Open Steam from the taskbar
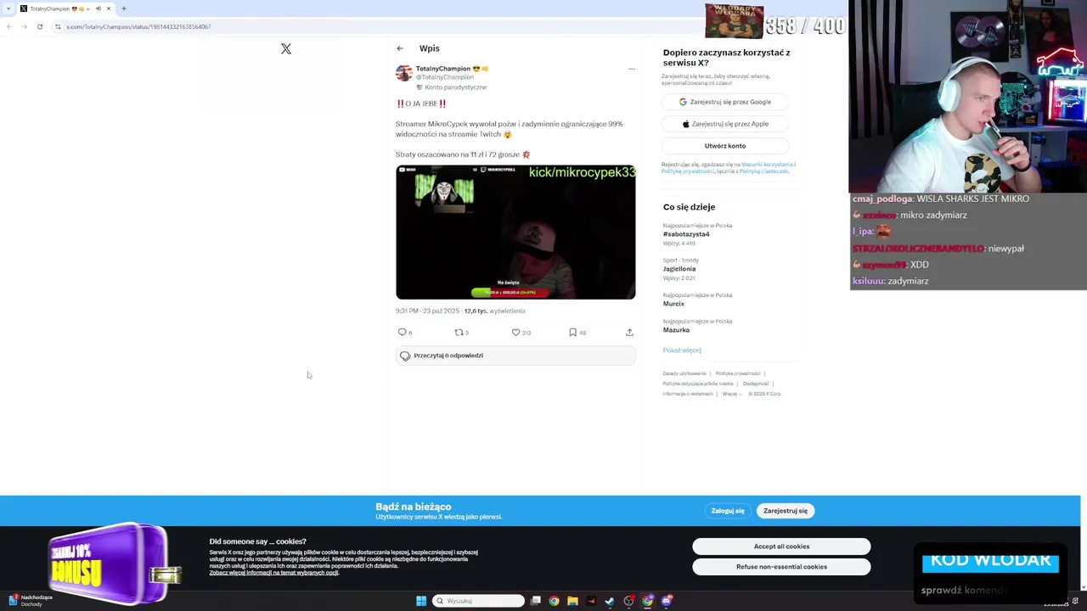The height and width of the screenshot is (611, 1087). click(610, 601)
